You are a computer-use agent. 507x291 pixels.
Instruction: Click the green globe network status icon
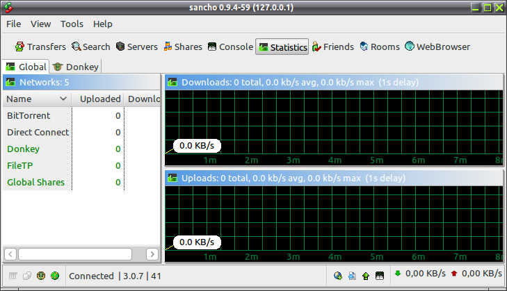pyautogui.click(x=55, y=276)
